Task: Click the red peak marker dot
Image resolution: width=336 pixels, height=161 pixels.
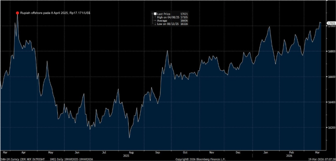Action: point(17,13)
